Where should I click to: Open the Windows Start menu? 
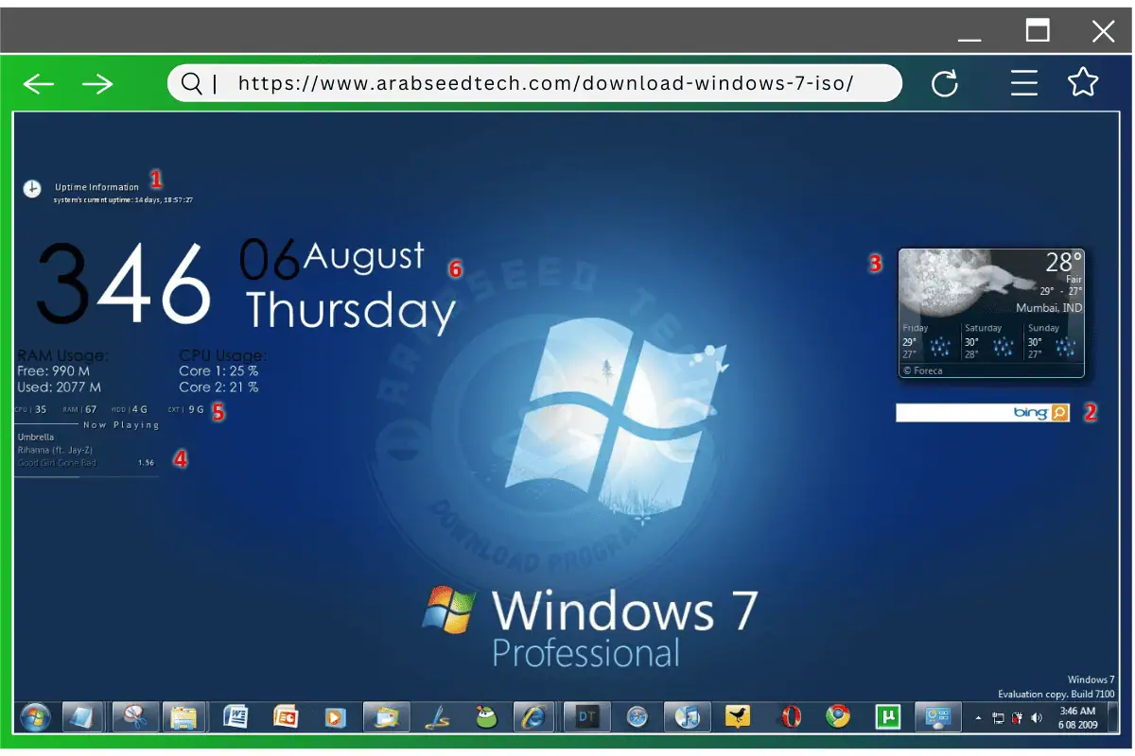[36, 717]
